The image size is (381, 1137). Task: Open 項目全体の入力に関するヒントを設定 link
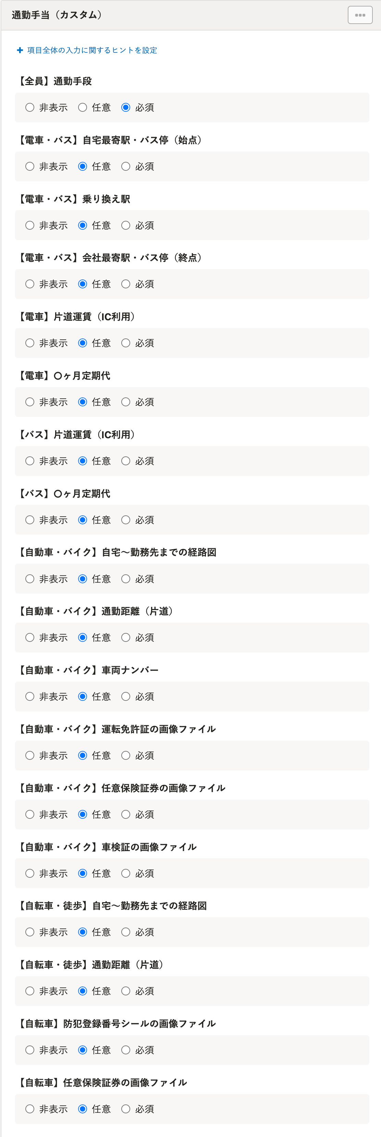92,50
